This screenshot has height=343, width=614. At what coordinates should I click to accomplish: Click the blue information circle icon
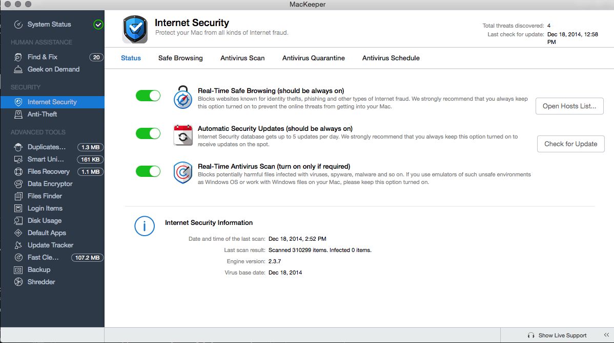(x=145, y=226)
